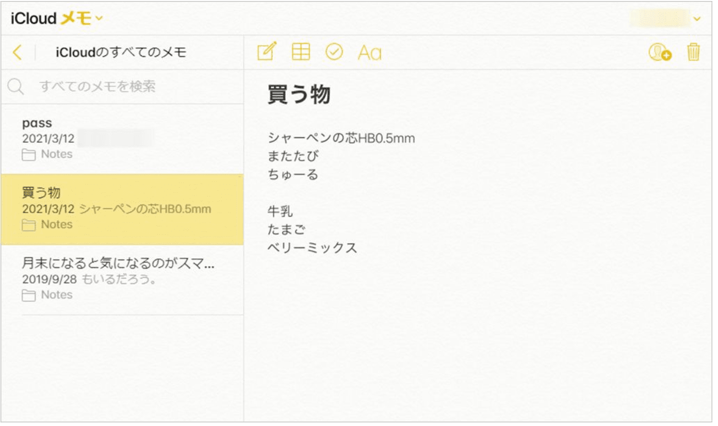Click the Notes folder label under pass

click(56, 154)
